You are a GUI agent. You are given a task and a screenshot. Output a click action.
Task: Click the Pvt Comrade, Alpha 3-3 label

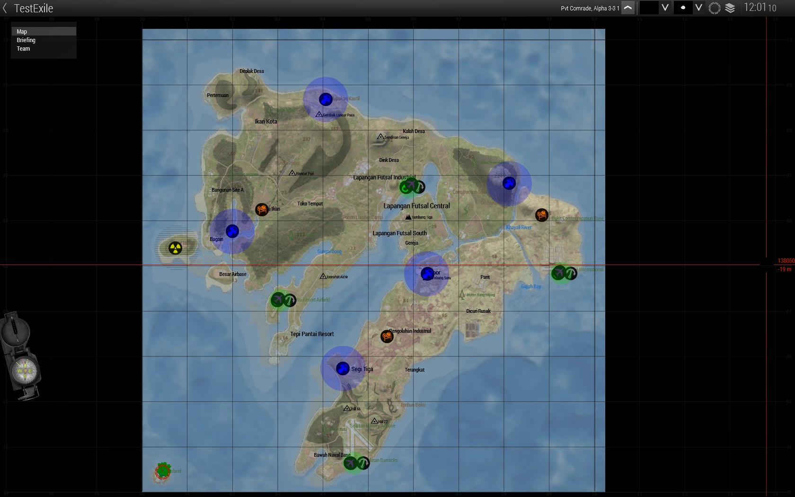click(590, 9)
